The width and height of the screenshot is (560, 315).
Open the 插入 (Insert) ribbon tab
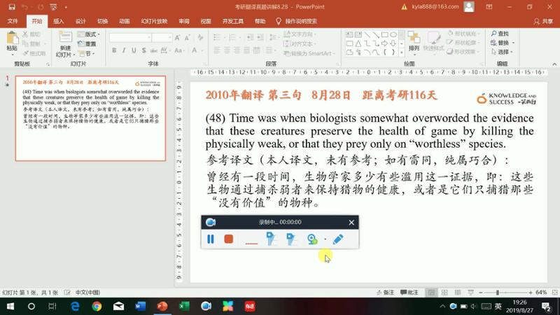point(59,21)
